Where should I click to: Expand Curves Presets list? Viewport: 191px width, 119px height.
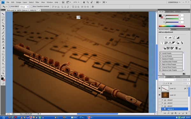click(161, 56)
